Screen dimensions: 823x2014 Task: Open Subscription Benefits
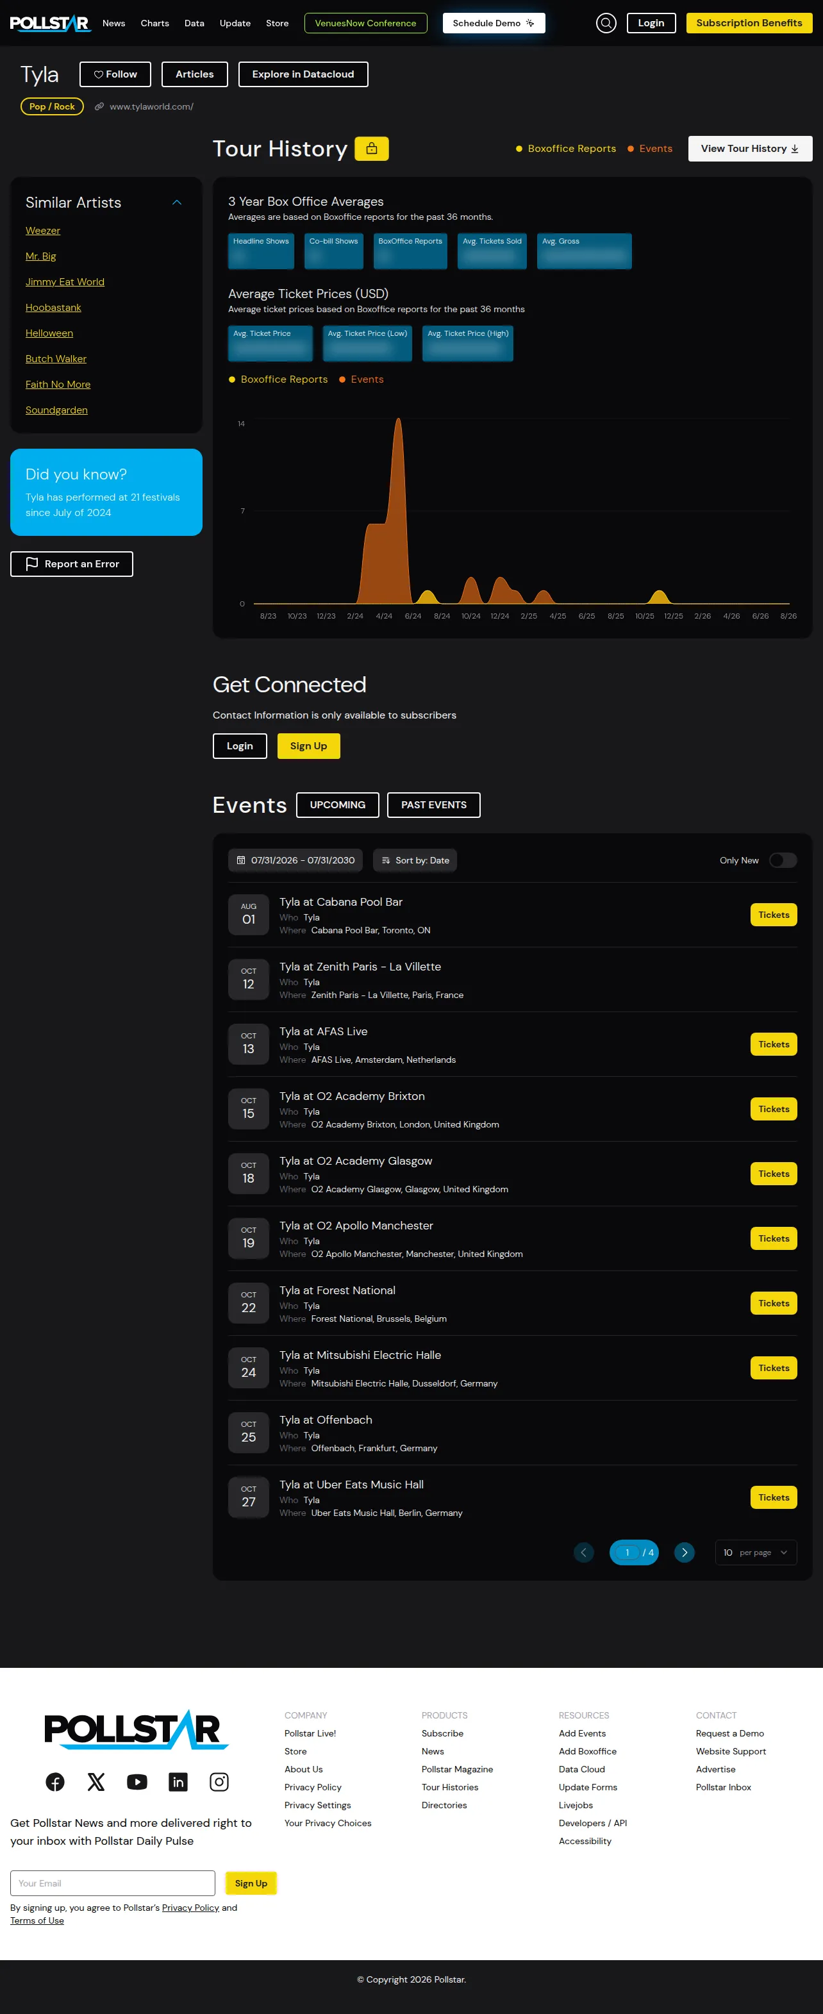(749, 24)
